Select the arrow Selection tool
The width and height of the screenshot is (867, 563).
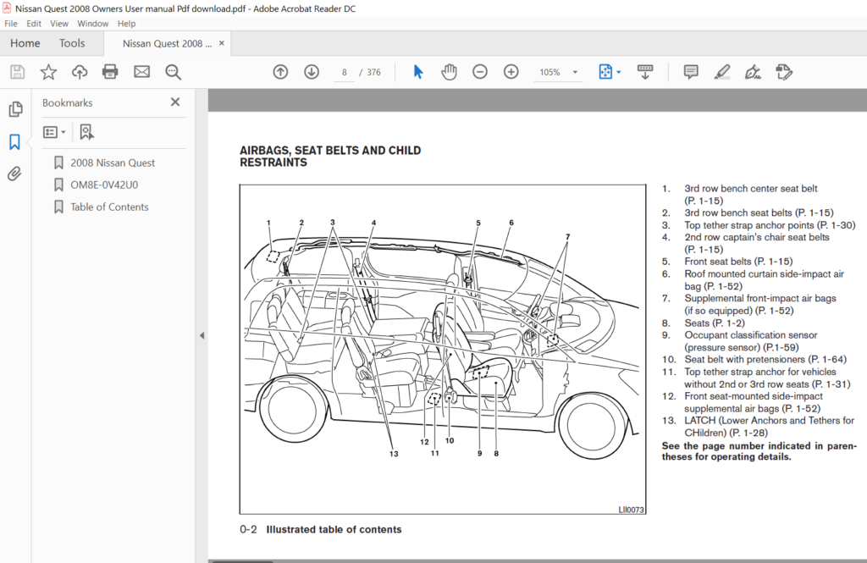pos(418,72)
